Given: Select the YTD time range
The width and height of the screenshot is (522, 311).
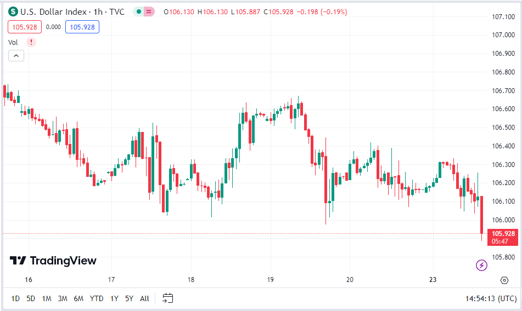Looking at the screenshot, I should click(x=97, y=298).
